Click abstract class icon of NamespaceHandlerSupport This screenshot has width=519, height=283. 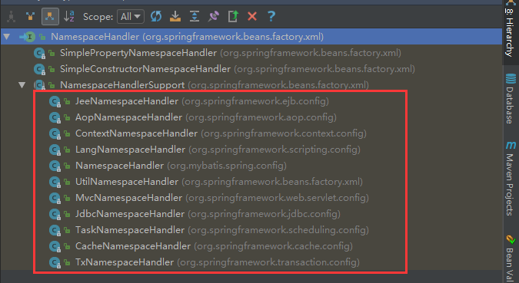[39, 85]
